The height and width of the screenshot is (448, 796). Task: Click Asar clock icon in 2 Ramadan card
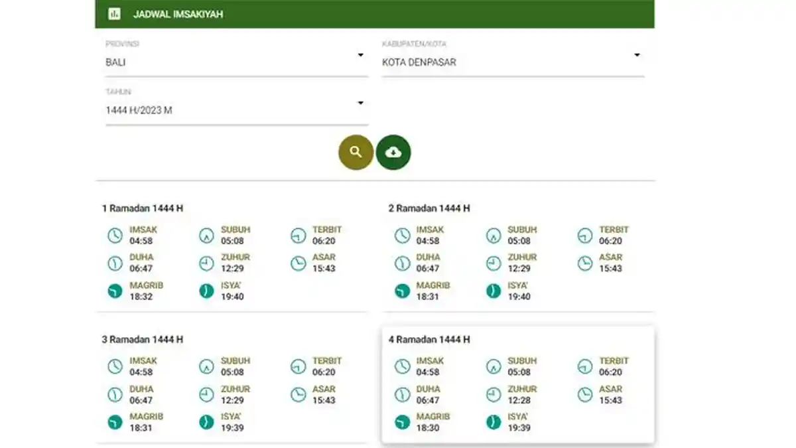[x=584, y=263]
